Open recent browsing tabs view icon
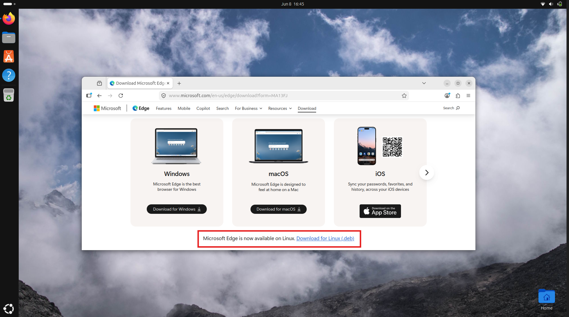Viewport: 569px width, 317px height. tap(99, 83)
